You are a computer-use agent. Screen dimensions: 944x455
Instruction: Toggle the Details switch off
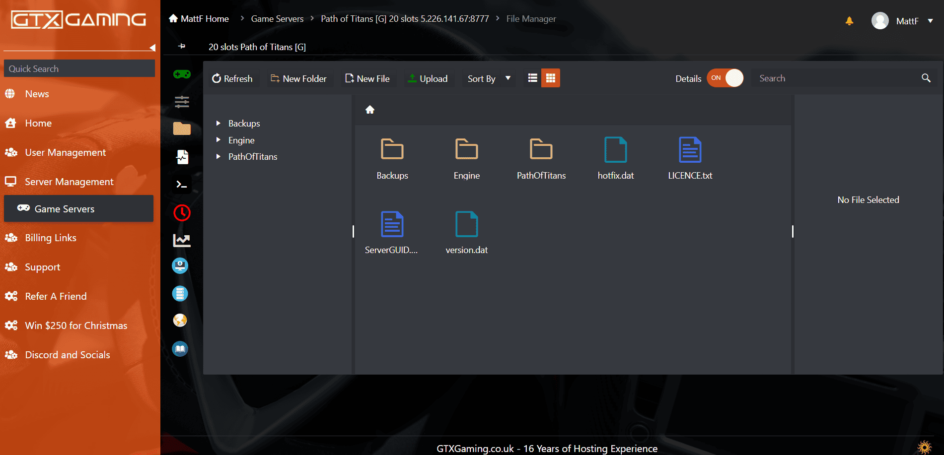coord(725,78)
